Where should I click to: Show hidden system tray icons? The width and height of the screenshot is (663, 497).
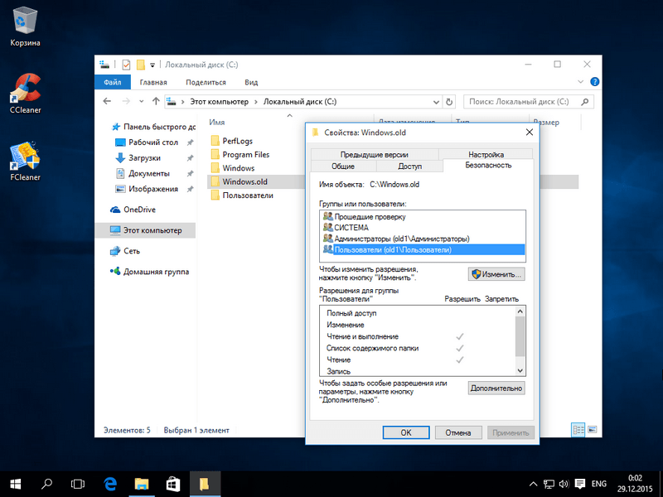tap(534, 484)
